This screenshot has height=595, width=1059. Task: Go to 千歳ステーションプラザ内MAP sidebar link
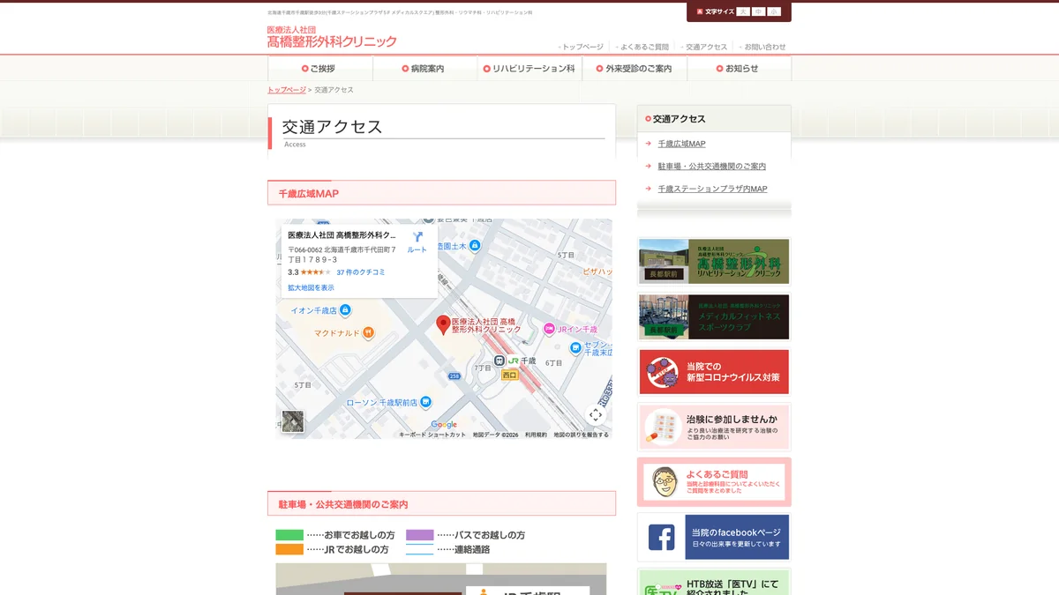click(713, 190)
